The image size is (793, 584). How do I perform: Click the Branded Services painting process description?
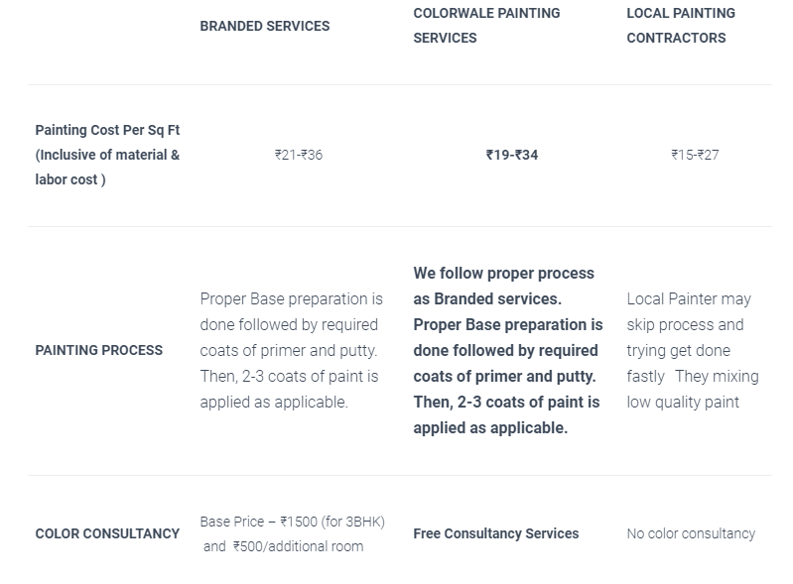292,350
